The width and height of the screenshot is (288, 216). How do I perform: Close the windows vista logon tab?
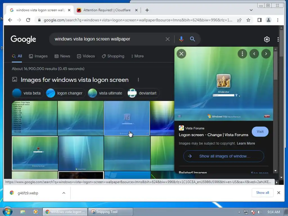69,10
